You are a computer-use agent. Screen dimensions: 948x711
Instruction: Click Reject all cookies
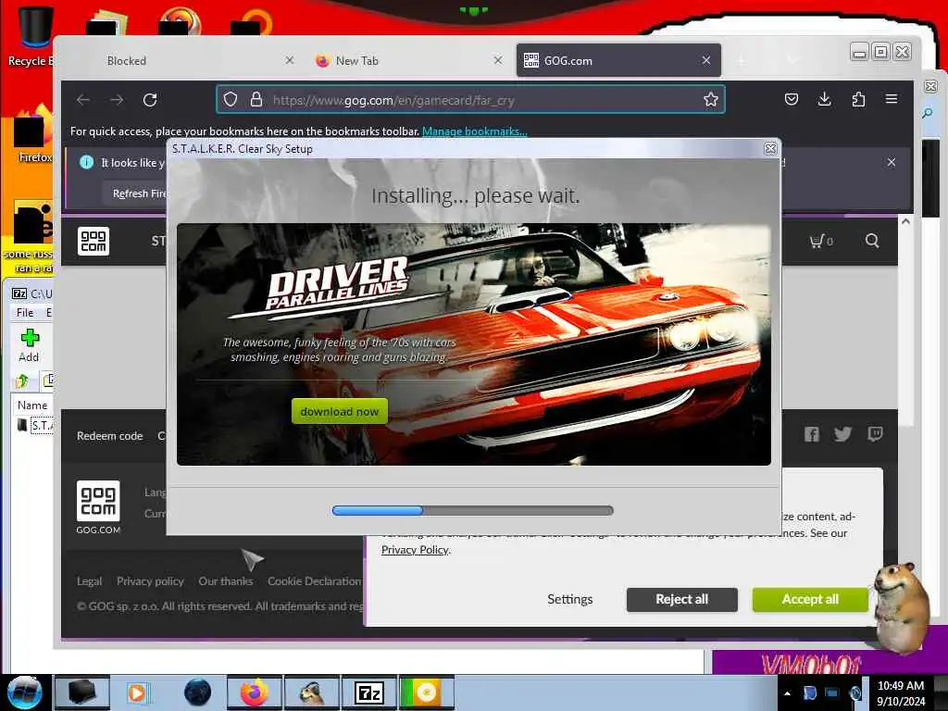pos(682,599)
